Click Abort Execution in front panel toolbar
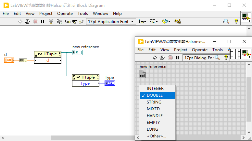The image size is (252, 141). tap(170, 58)
